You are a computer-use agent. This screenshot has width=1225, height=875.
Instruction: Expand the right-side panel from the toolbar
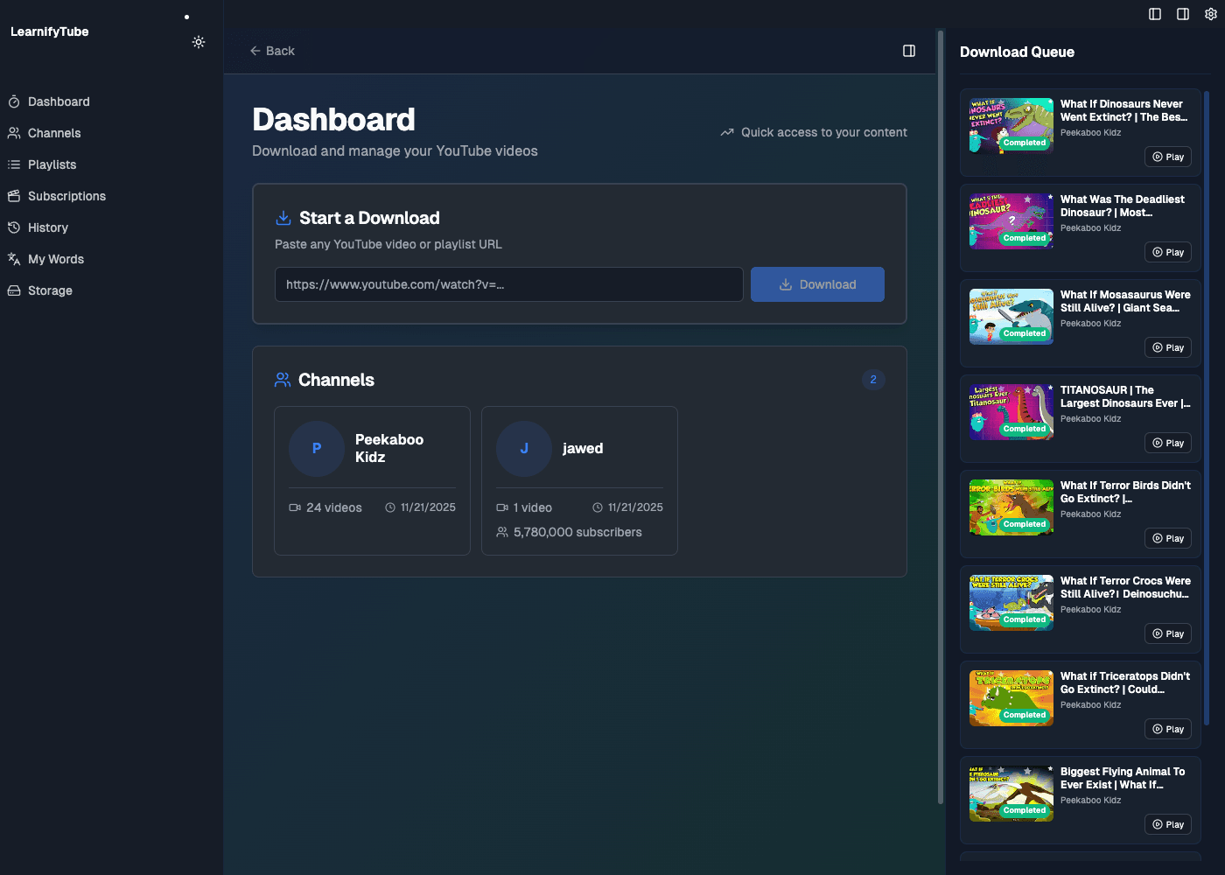[1182, 14]
